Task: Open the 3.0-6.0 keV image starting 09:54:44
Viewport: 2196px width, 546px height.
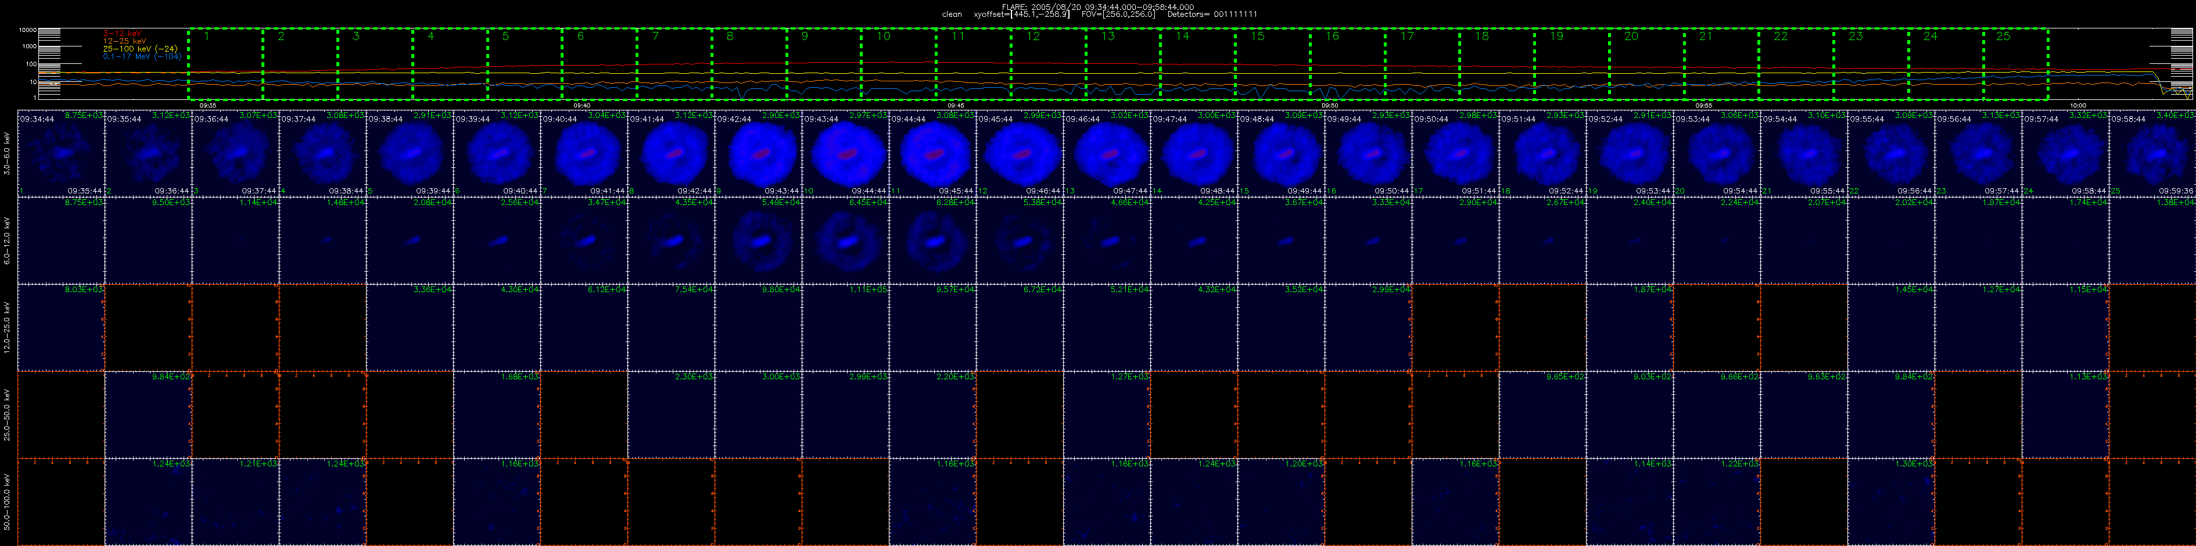Action: [1804, 153]
